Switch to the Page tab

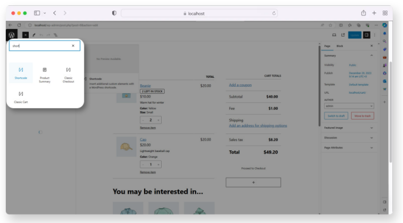tap(328, 46)
